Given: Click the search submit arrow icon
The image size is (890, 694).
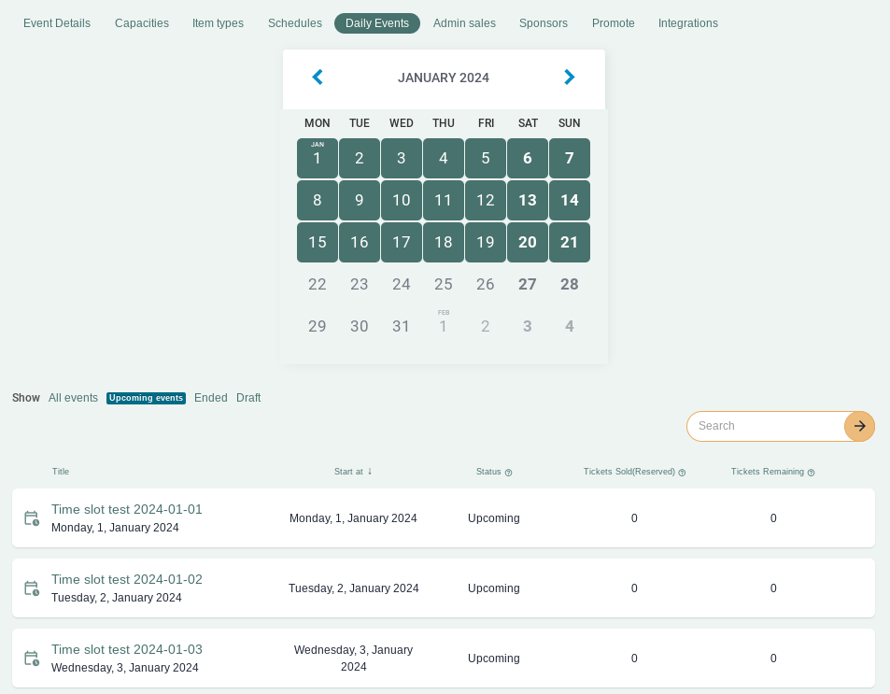Looking at the screenshot, I should click(x=859, y=426).
